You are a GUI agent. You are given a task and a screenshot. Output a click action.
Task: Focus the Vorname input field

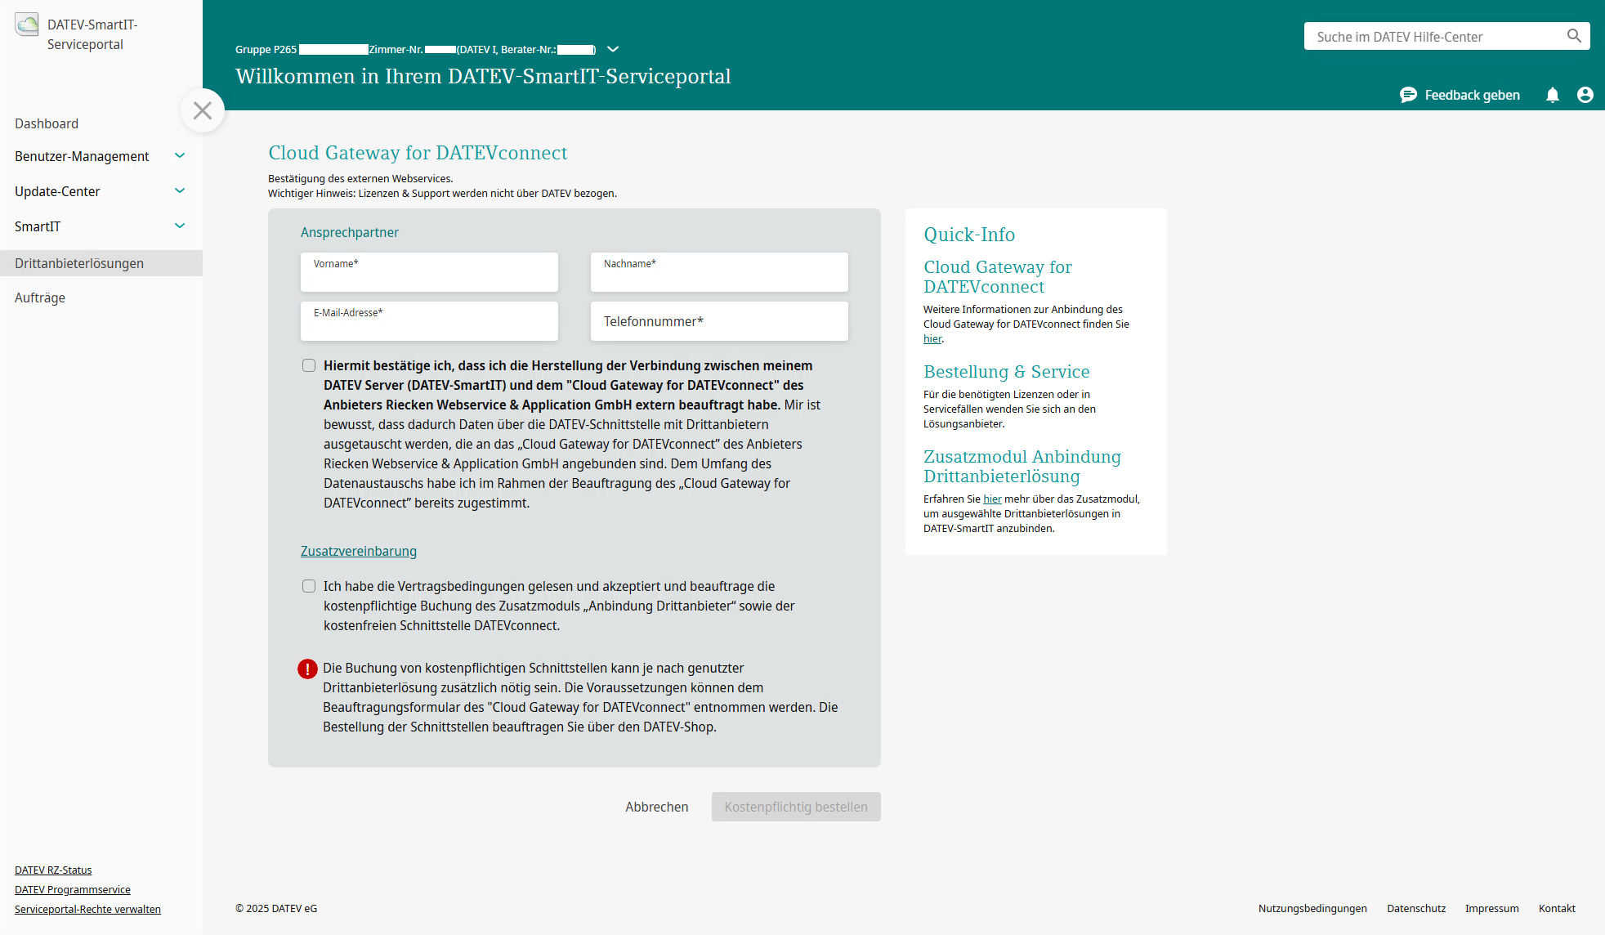429,272
